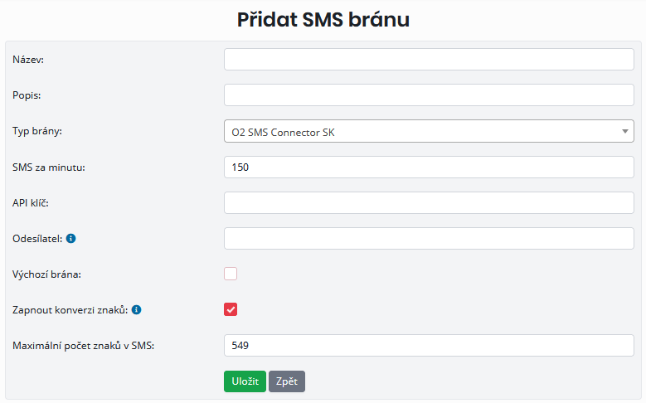
Task: Click the "Název:" label text
Action: pos(29,60)
